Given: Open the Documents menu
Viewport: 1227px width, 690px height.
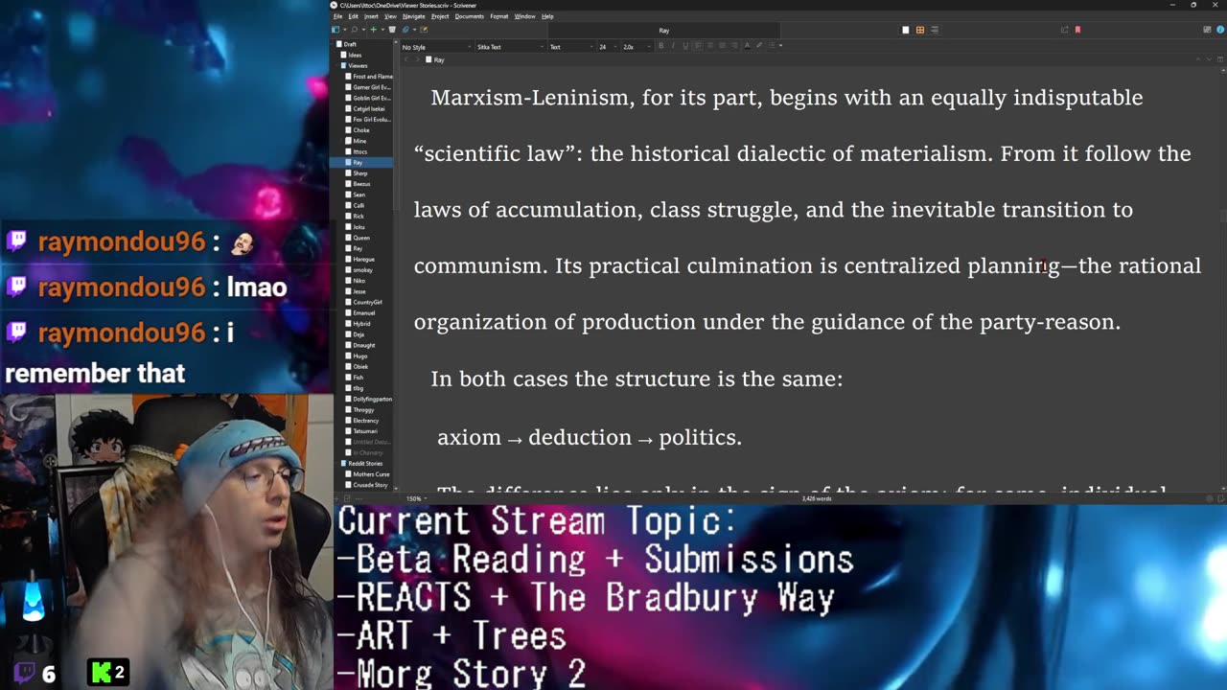Looking at the screenshot, I should (x=470, y=16).
